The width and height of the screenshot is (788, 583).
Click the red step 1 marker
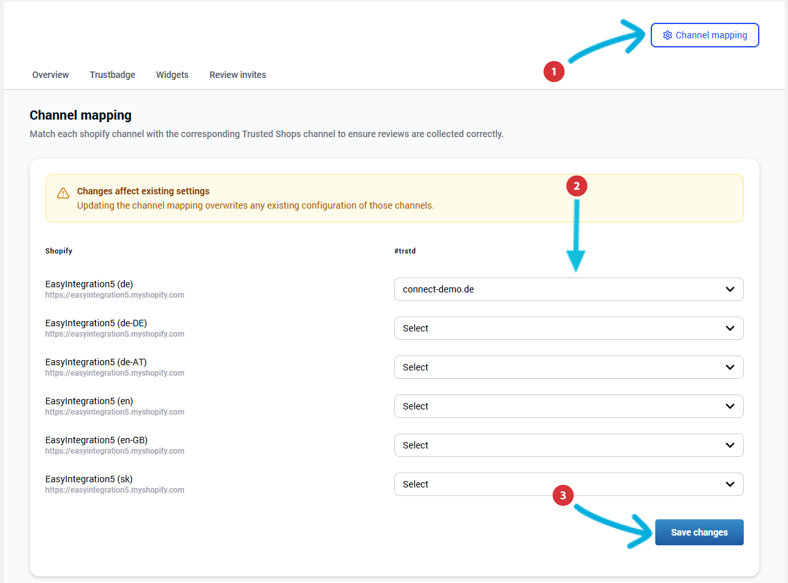pyautogui.click(x=554, y=71)
